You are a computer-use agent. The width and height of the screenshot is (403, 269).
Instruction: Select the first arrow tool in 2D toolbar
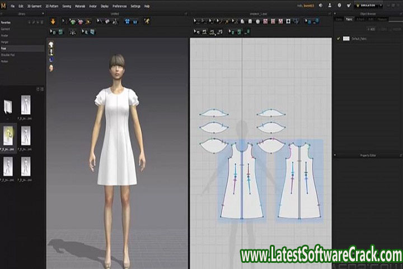pos(196,21)
